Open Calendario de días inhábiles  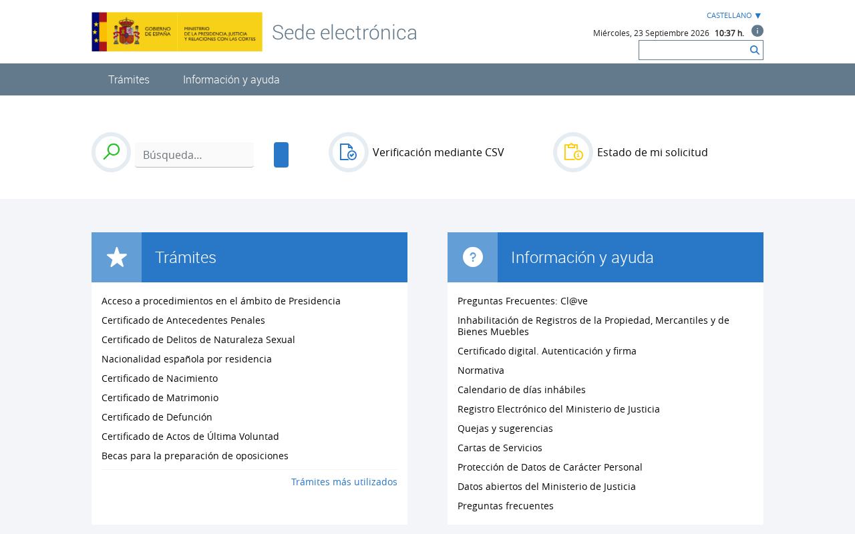point(522,390)
